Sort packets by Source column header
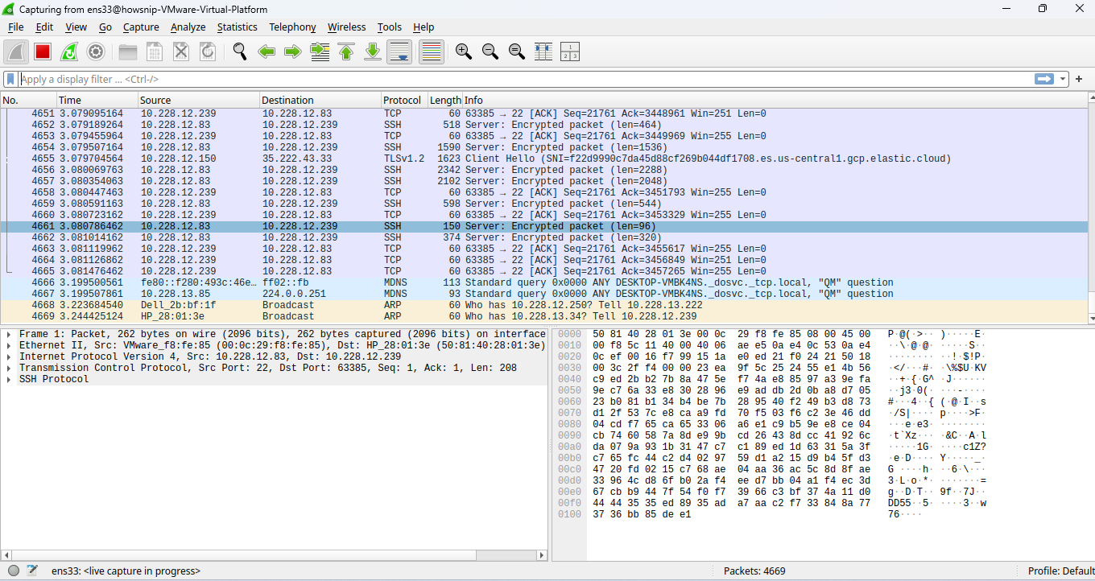 coord(198,100)
